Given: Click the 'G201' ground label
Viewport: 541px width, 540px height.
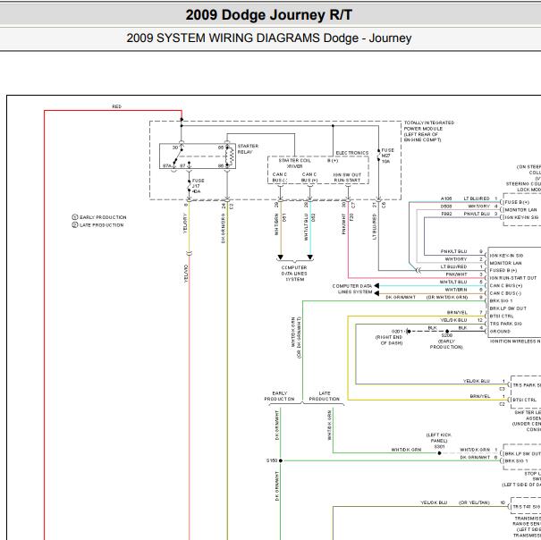Looking at the screenshot, I should (397, 332).
